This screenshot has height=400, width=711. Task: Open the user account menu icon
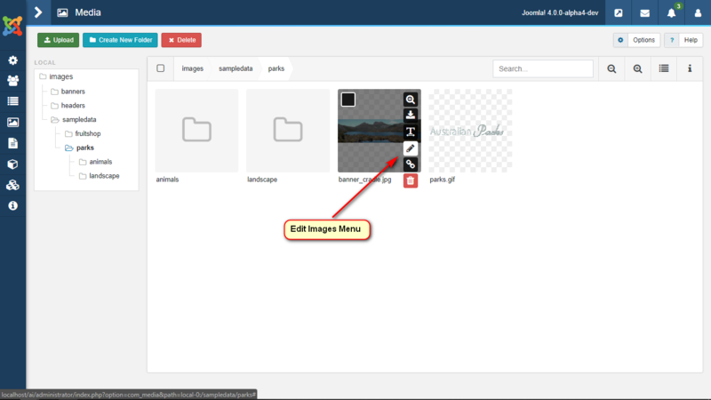[697, 12]
